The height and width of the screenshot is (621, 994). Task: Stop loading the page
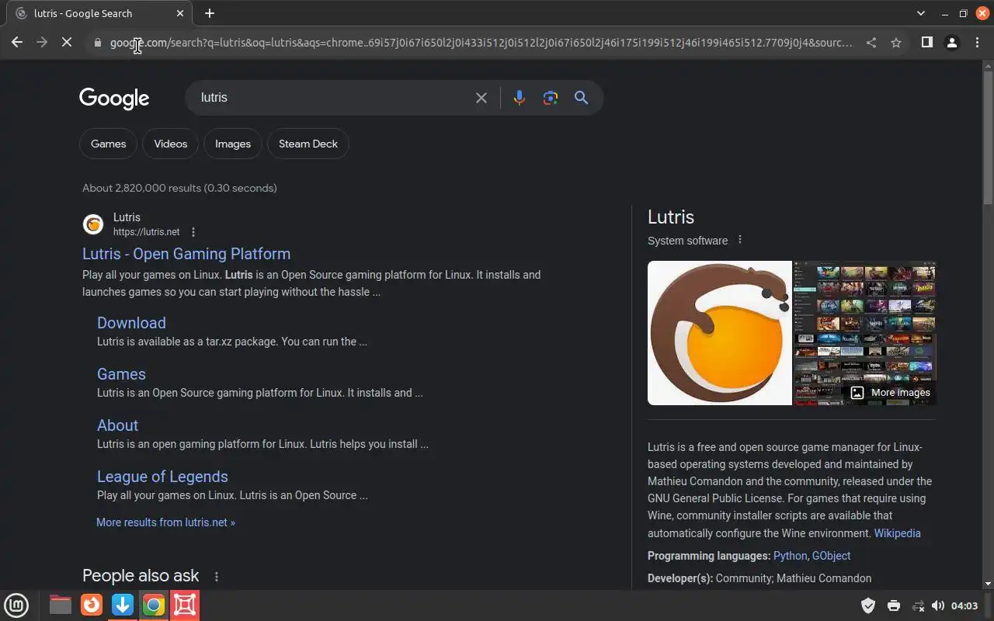[x=67, y=43]
